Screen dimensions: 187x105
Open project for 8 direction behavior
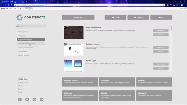tap(161, 47)
